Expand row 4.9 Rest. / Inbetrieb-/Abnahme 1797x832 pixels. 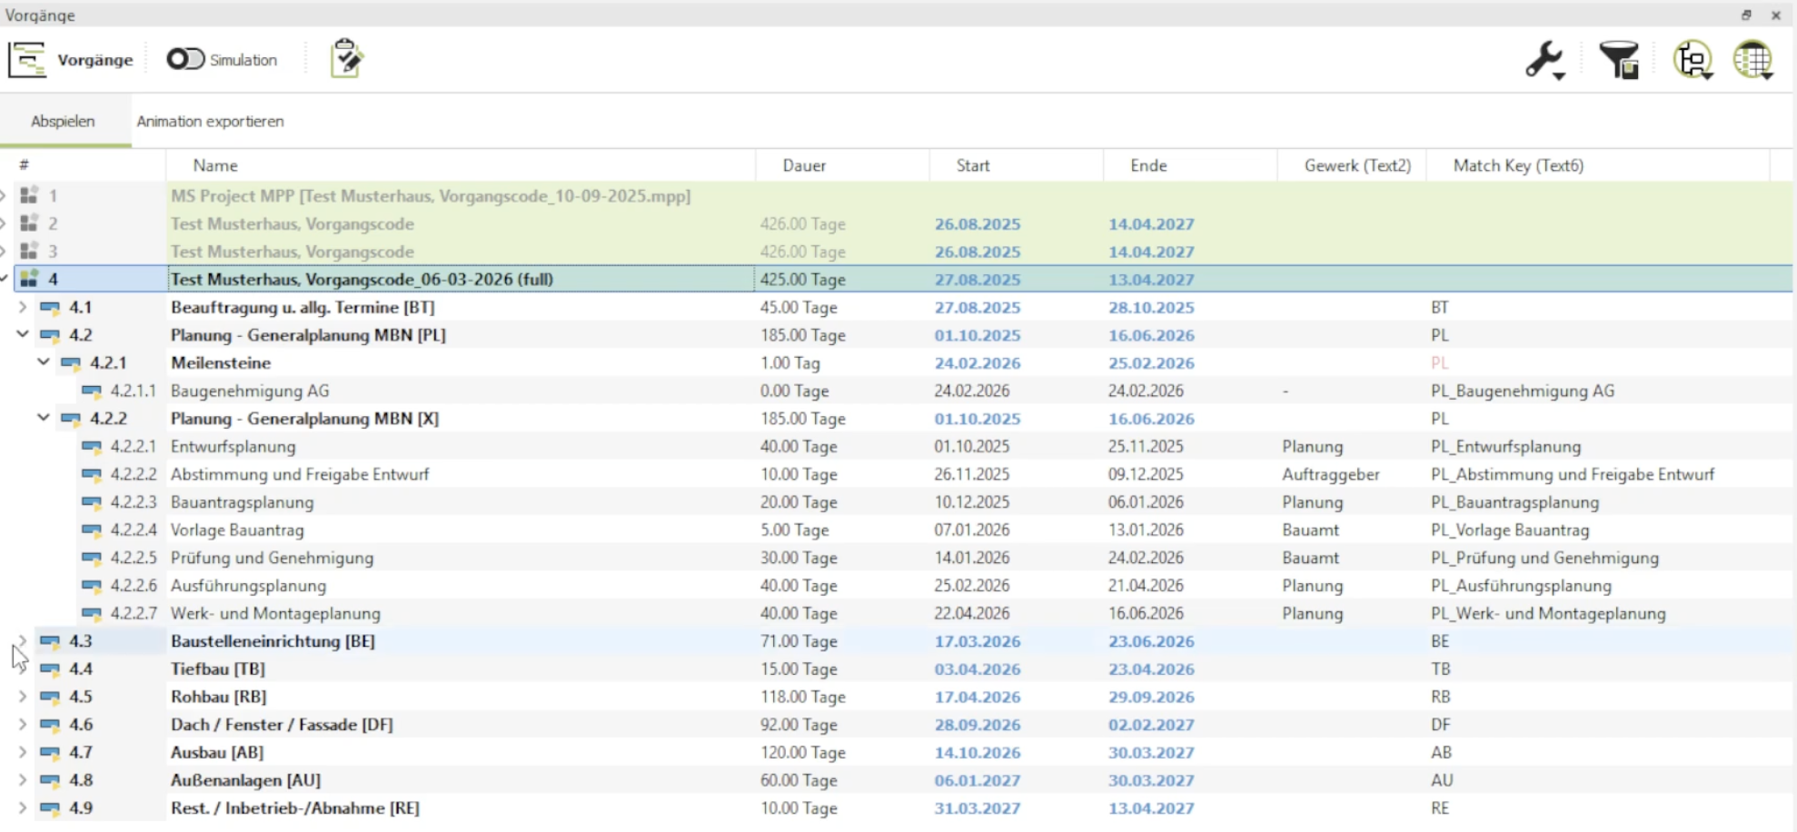click(23, 807)
